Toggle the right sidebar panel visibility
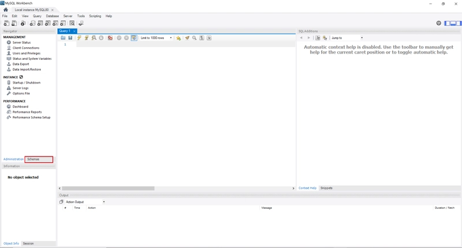Viewport: 462px width, 248px height. [459, 23]
